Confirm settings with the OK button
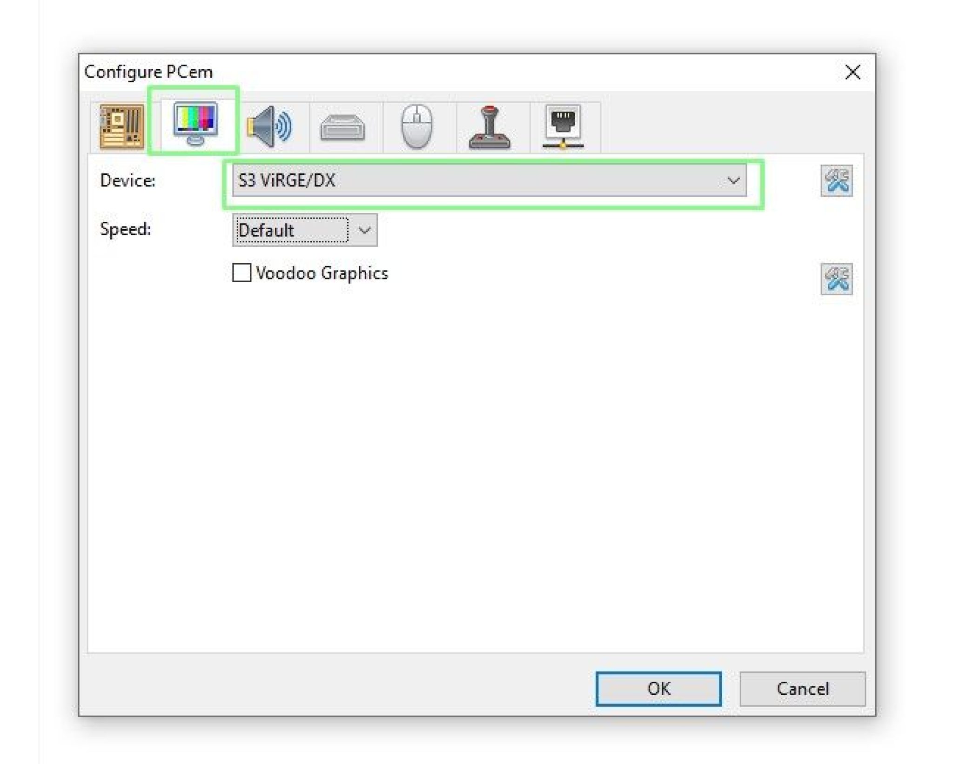The image size is (953, 764). point(659,689)
